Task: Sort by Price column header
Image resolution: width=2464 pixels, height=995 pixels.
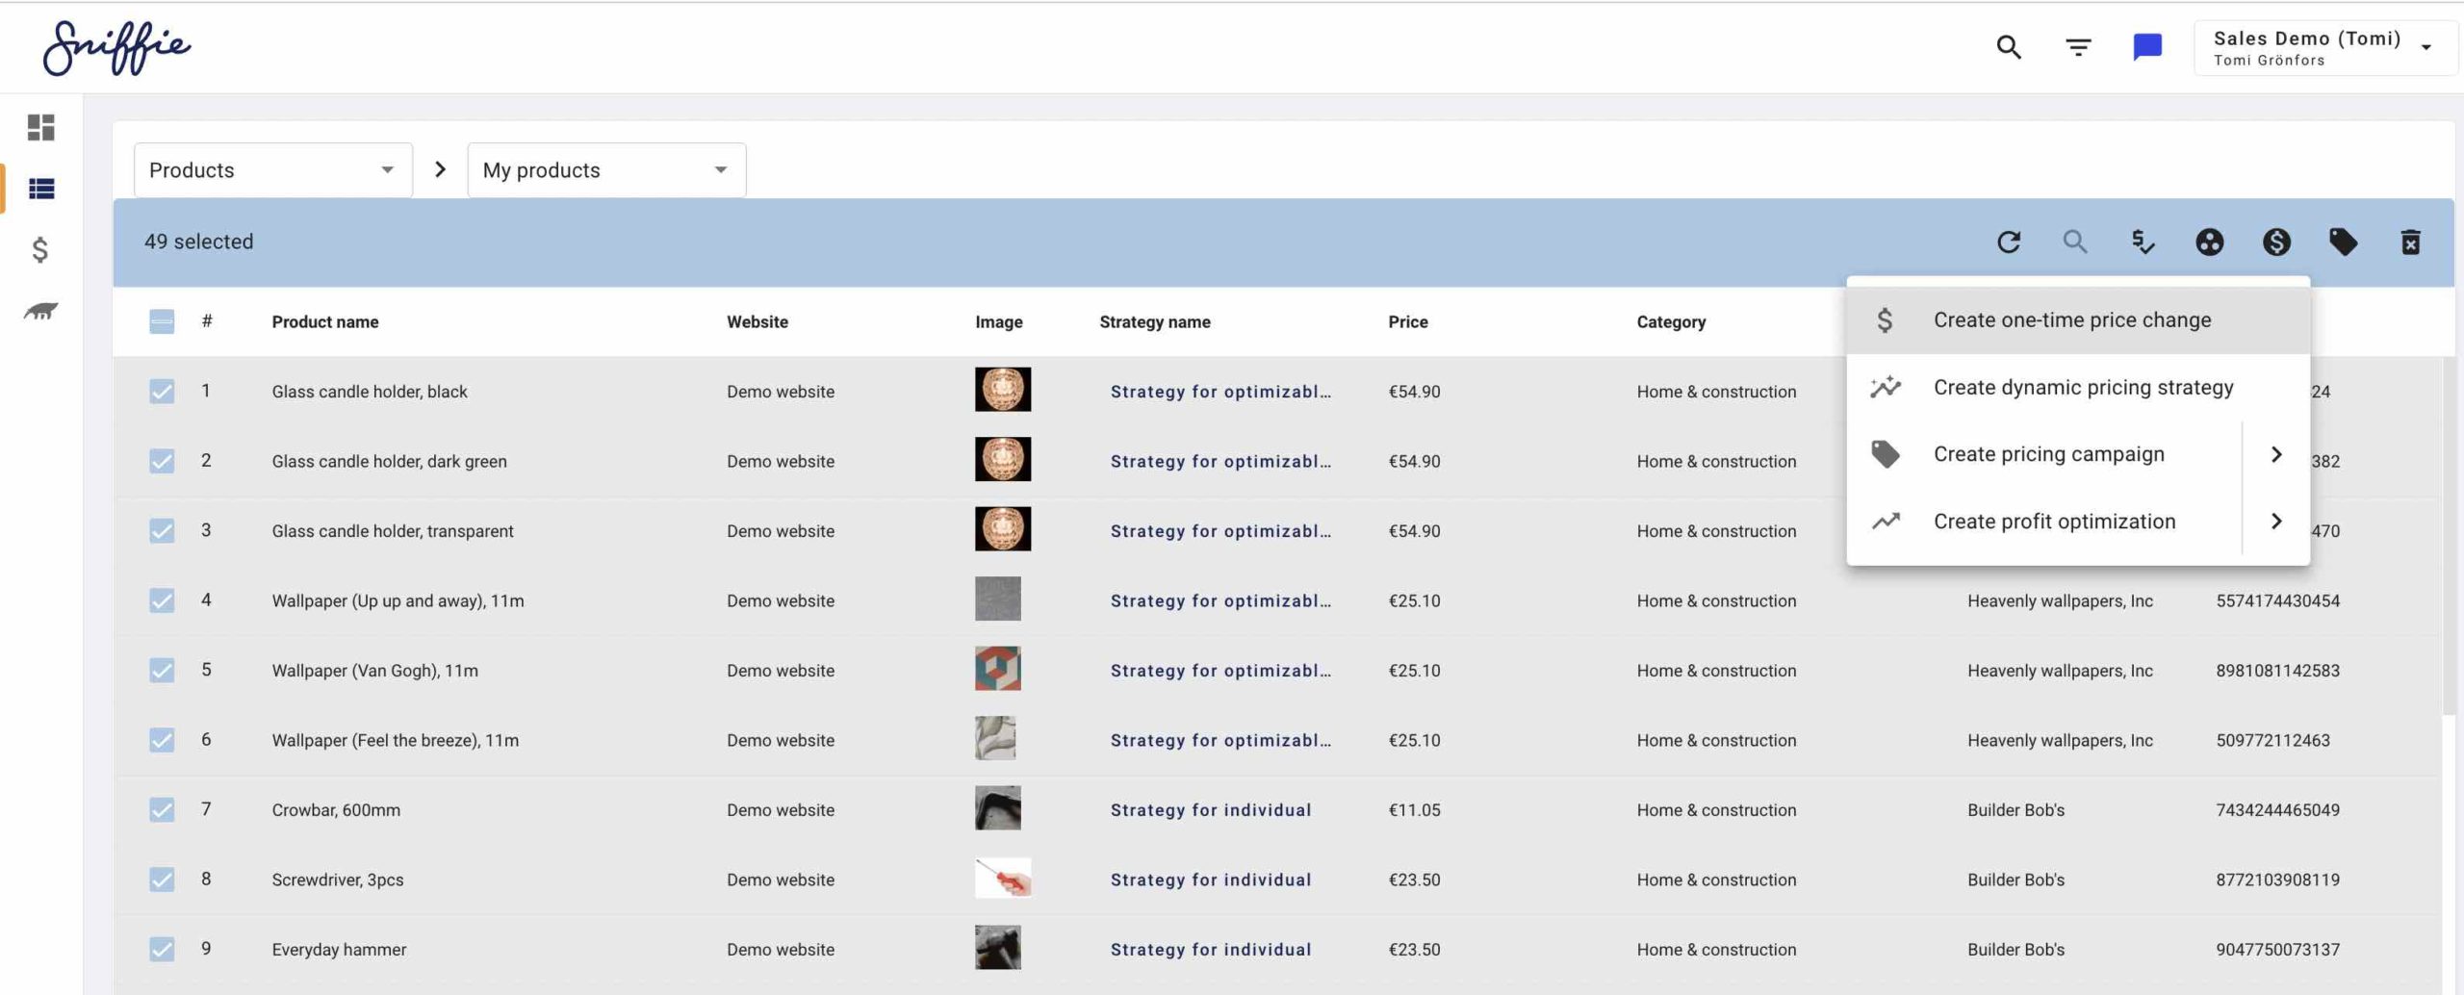Action: click(x=1408, y=321)
